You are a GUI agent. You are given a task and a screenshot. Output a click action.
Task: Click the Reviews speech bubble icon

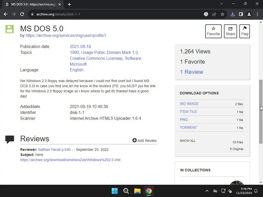[x=10, y=140]
